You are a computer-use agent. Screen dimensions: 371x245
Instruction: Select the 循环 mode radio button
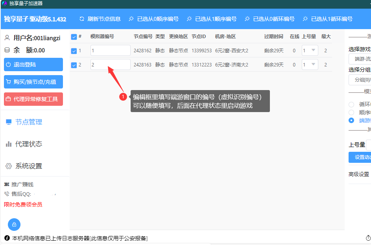pos(351,104)
